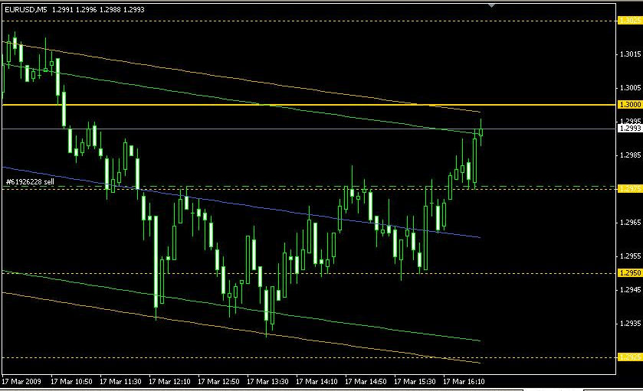Select the 1.3025 yellow price label
Screen dimensions: 643x391
coord(629,21)
